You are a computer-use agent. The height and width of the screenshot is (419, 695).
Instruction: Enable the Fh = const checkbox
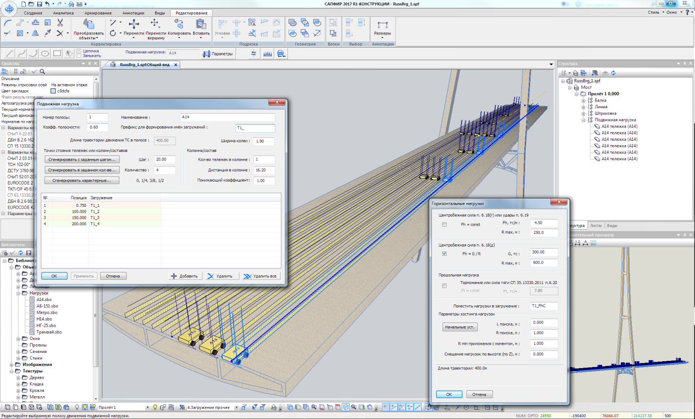click(444, 225)
